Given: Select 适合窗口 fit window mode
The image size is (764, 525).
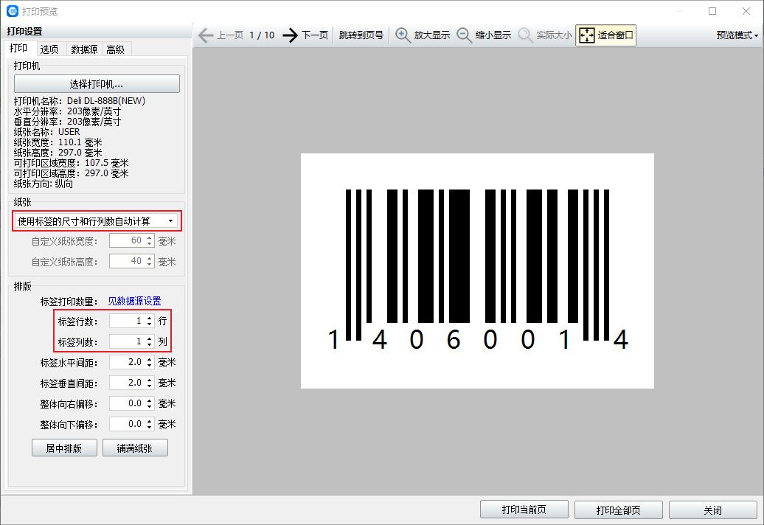Looking at the screenshot, I should click(x=605, y=35).
